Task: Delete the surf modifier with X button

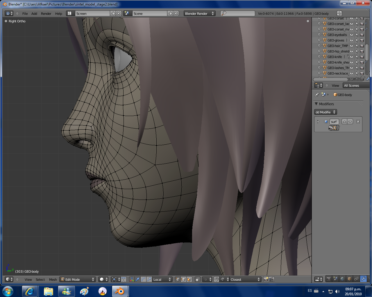Action: (358, 122)
